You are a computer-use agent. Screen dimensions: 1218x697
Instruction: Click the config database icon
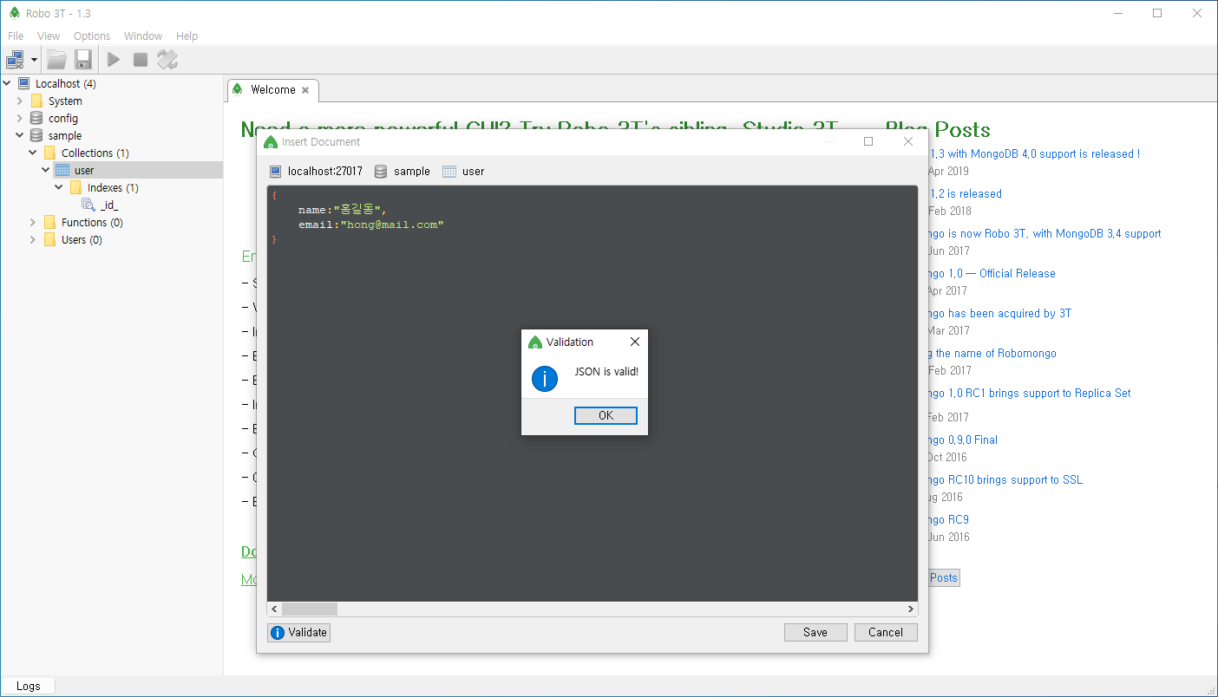(x=36, y=118)
